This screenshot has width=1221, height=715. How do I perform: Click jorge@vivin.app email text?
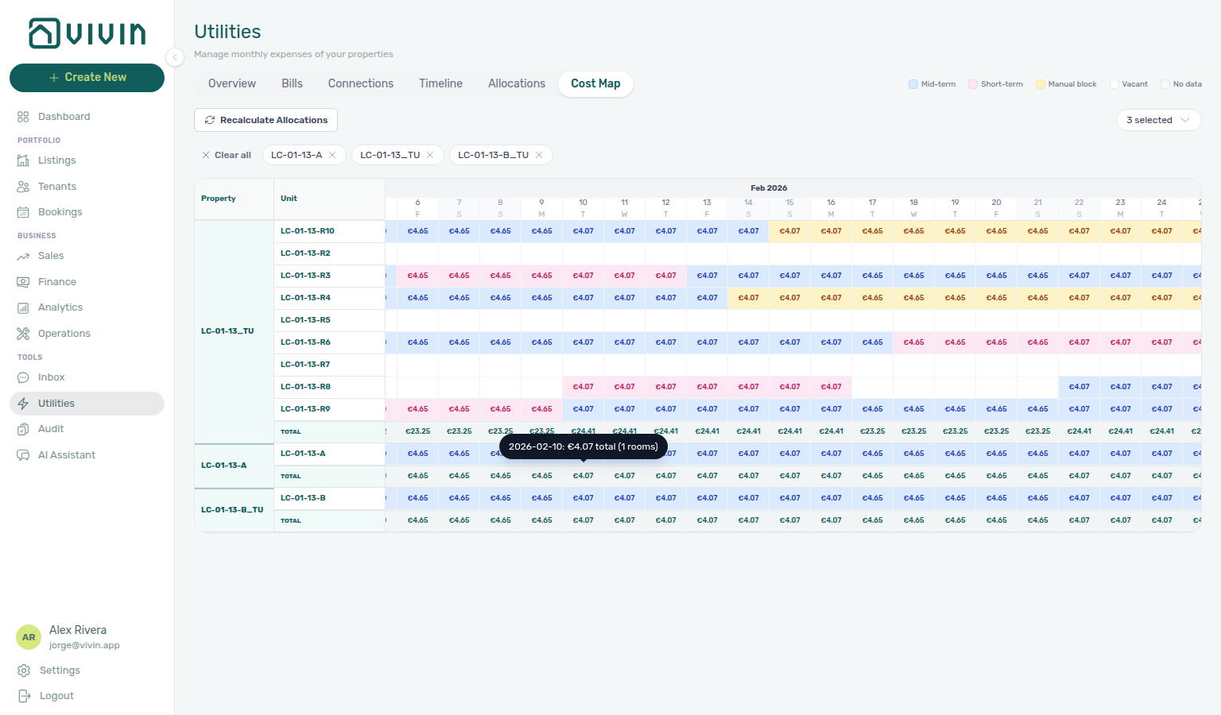(84, 646)
